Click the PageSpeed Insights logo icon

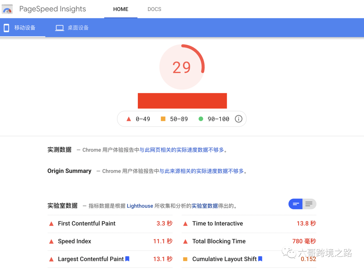pyautogui.click(x=7, y=9)
